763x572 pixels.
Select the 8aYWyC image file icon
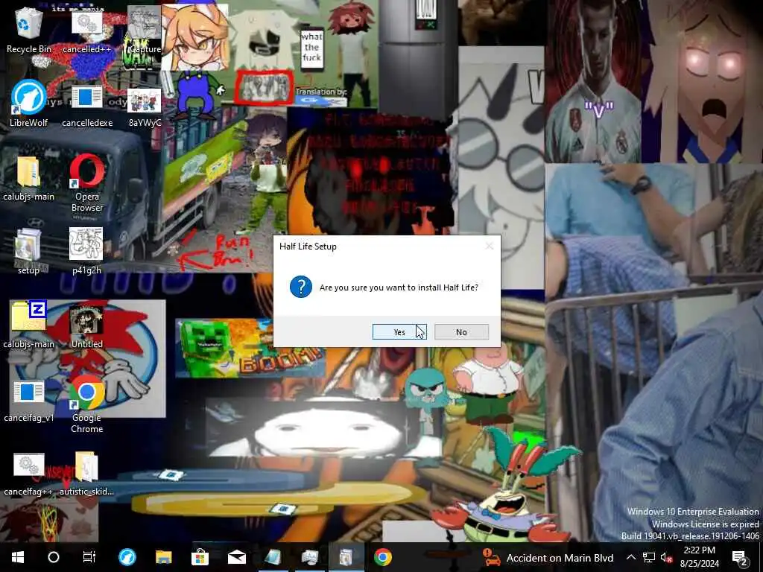(x=144, y=107)
